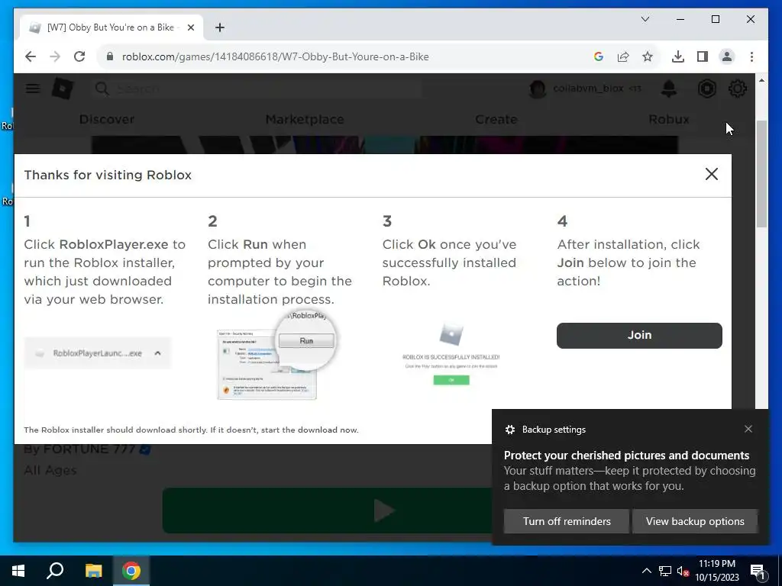Viewport: 782px width, 586px height.
Task: Go to Discover tab
Action: click(x=107, y=120)
